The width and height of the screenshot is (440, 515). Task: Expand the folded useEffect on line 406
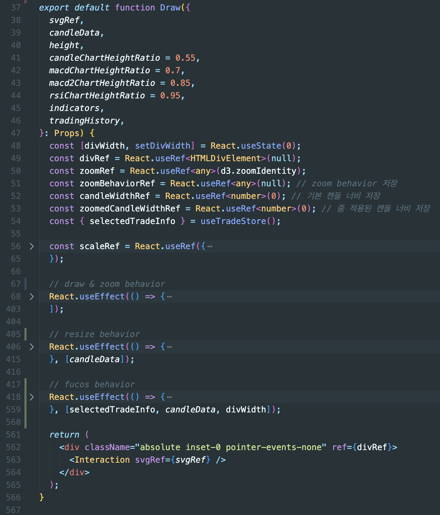[x=32, y=347]
